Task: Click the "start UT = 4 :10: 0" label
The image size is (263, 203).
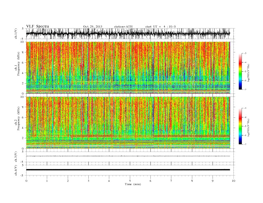Action: (x=160, y=27)
